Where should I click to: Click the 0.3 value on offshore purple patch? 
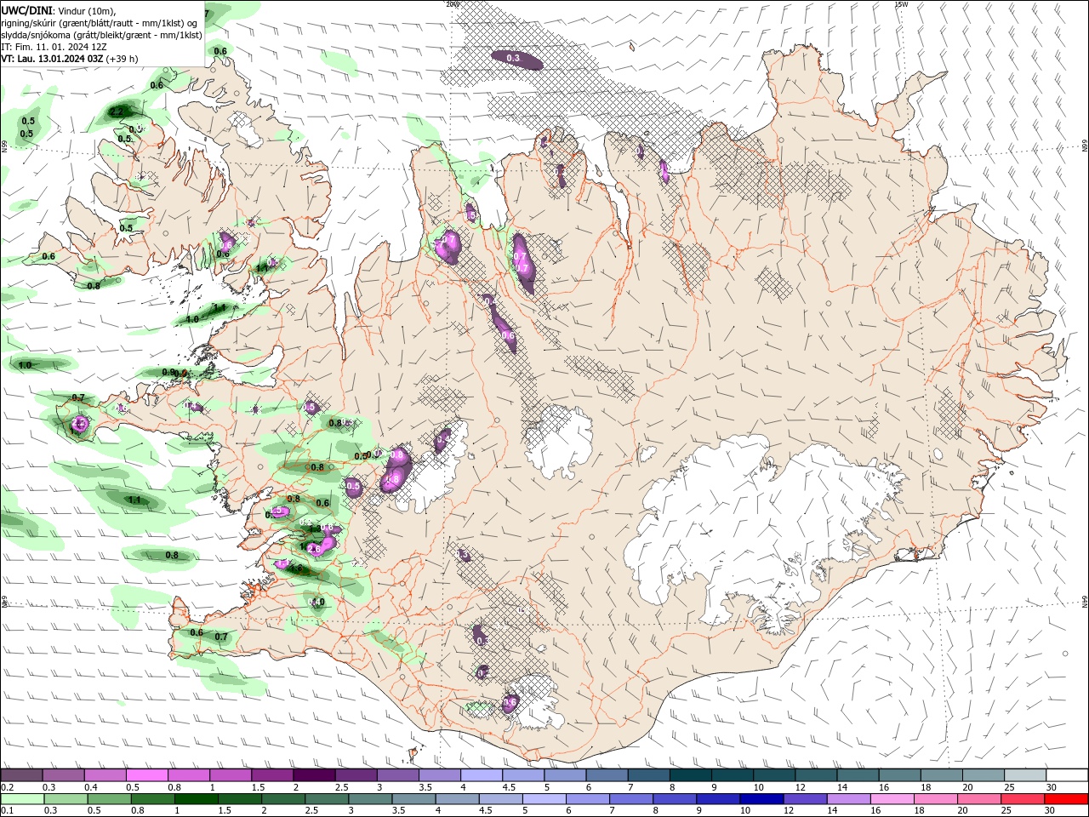point(513,58)
